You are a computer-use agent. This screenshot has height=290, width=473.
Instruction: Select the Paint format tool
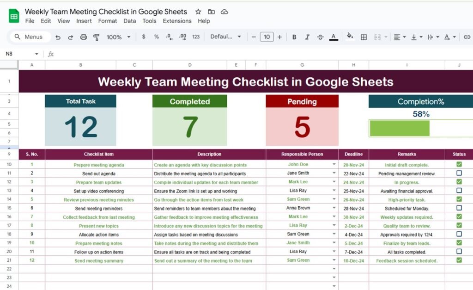96,37
